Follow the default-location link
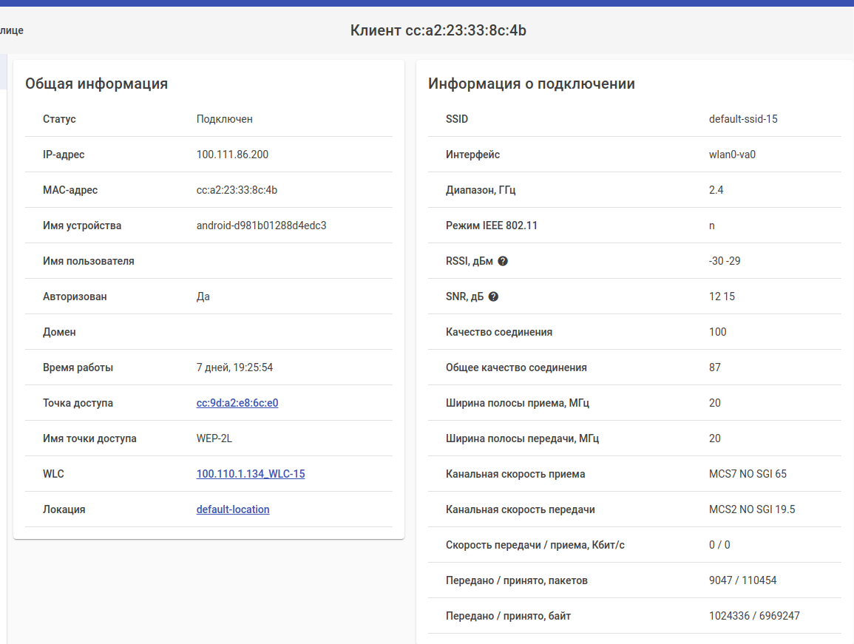This screenshot has height=644, width=854. click(232, 509)
